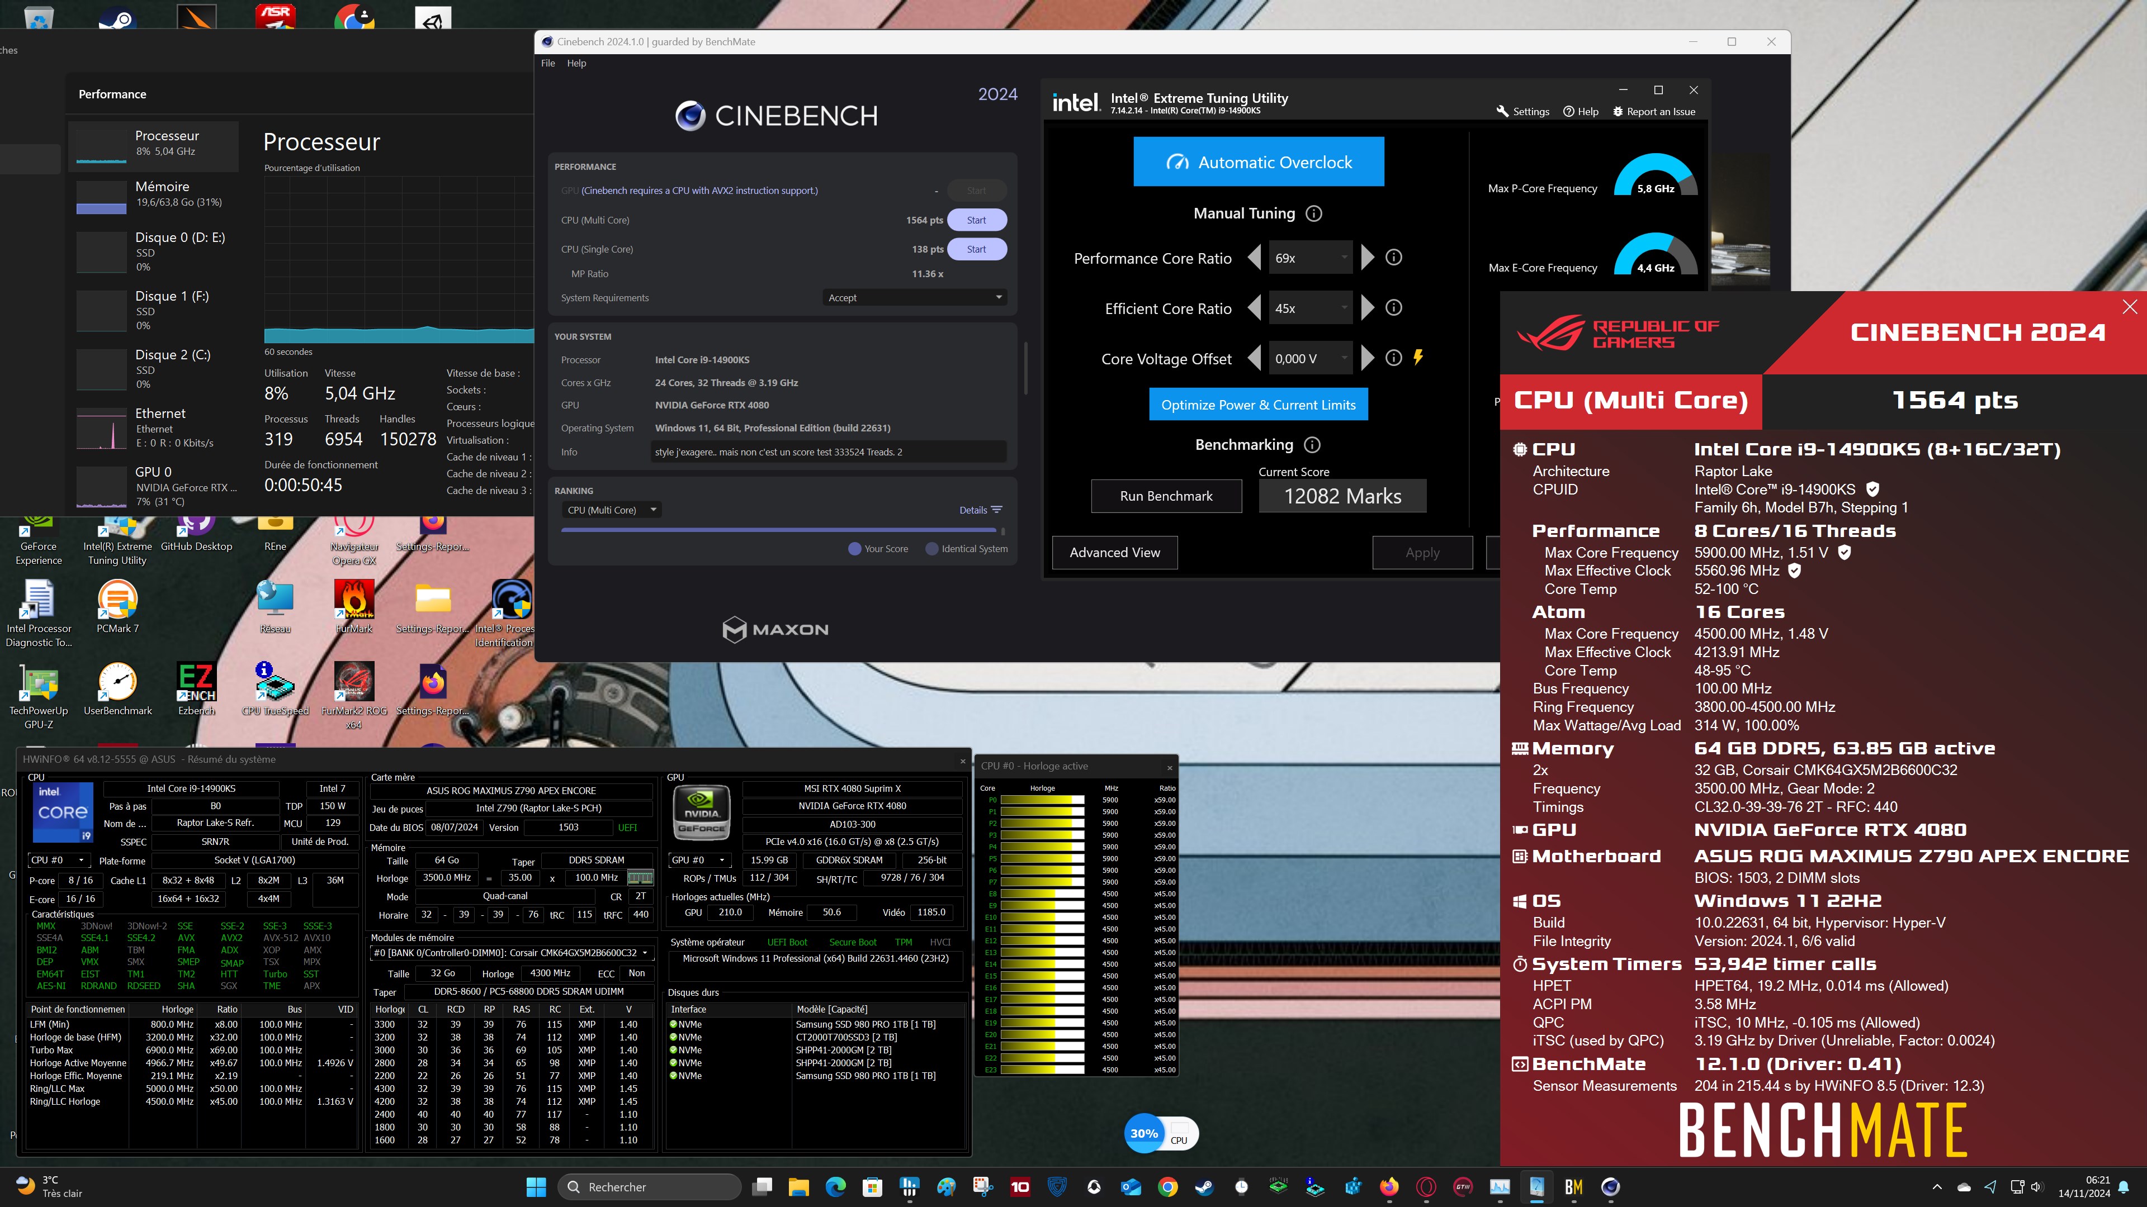Increase the Core Voltage Offset with right arrow
This screenshot has height=1207, width=2147.
tap(1367, 358)
